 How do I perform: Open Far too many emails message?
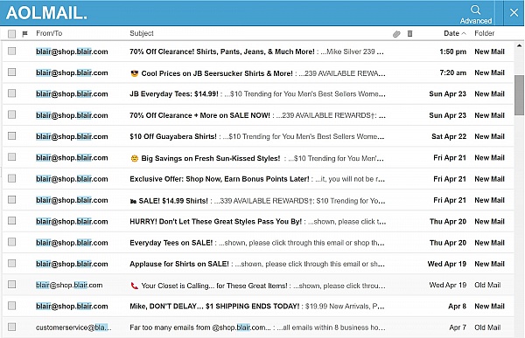[x=258, y=328]
